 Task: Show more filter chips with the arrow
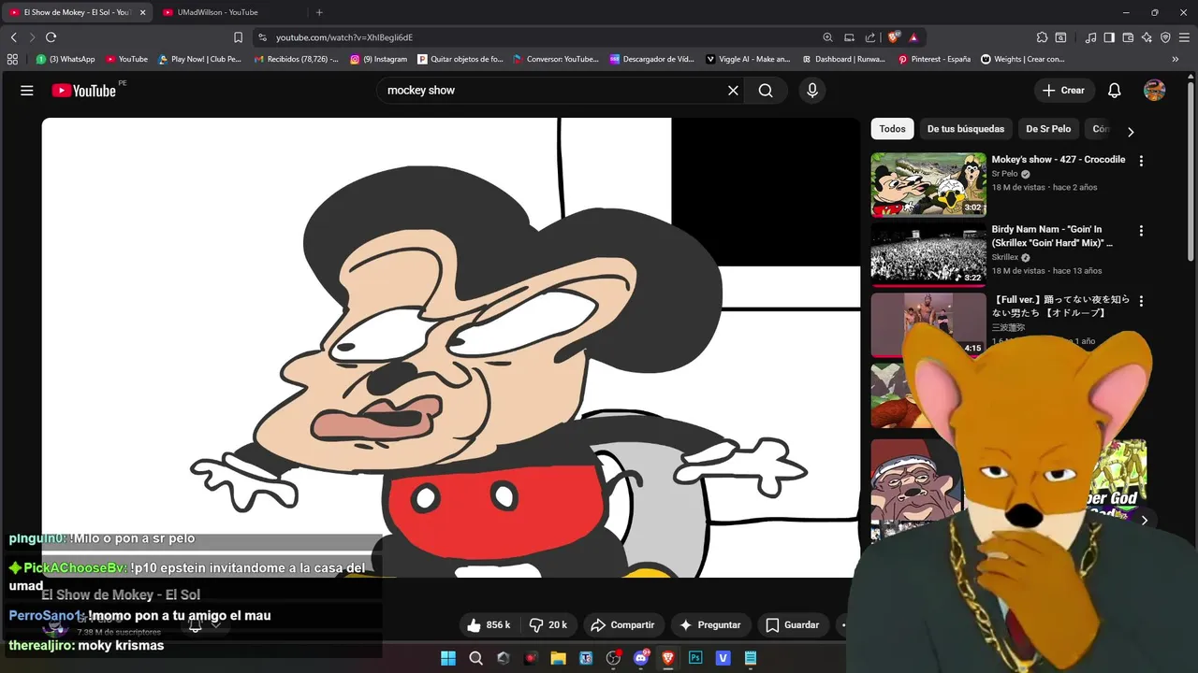click(x=1131, y=132)
